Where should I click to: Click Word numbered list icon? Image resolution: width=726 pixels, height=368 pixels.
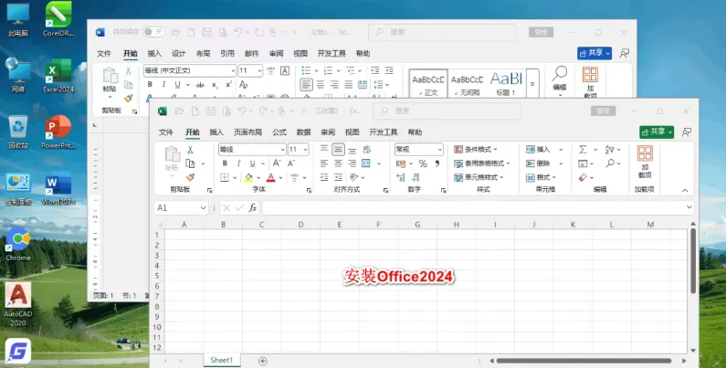coord(328,70)
